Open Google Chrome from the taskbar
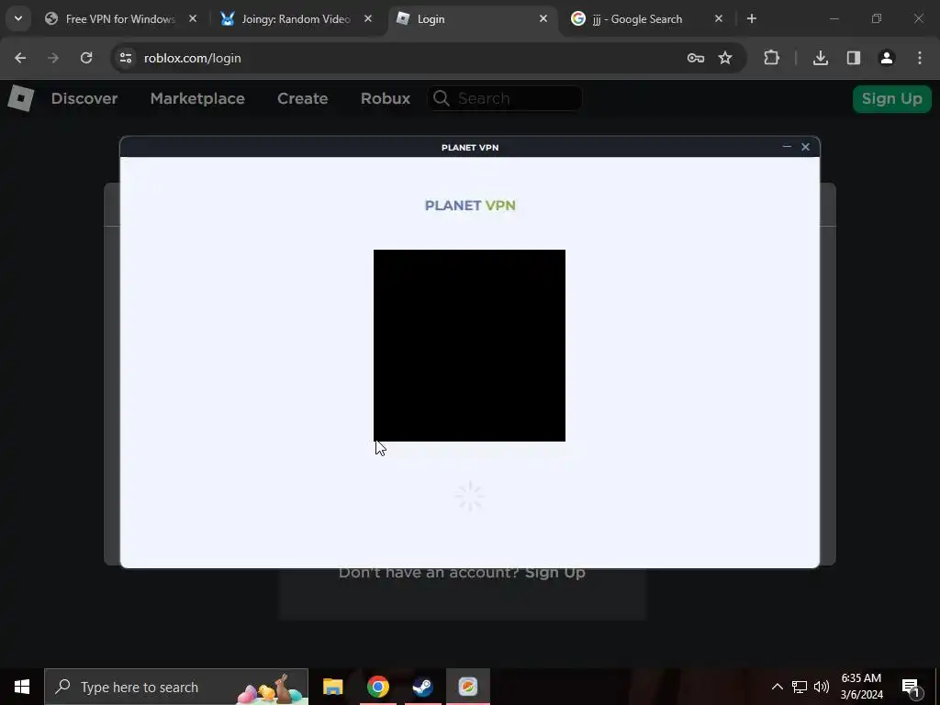The height and width of the screenshot is (705, 940). click(377, 687)
